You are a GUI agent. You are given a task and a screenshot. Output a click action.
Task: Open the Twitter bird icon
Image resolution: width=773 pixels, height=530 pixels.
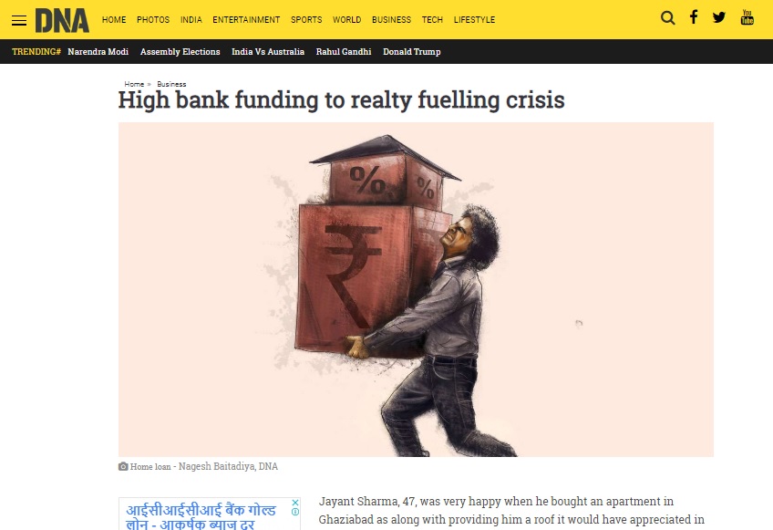tap(719, 17)
